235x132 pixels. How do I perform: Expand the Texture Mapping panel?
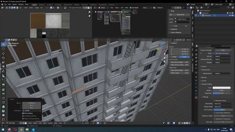point(176,33)
